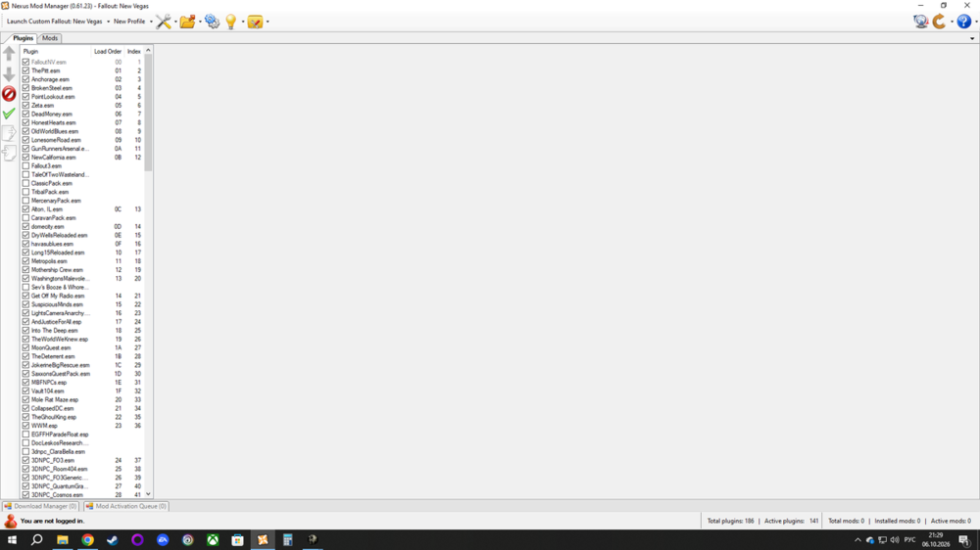The height and width of the screenshot is (550, 980).
Task: Open the blue Help question mark icon
Action: 964,22
